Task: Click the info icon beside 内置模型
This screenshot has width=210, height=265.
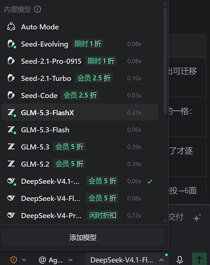Action: (x=37, y=9)
